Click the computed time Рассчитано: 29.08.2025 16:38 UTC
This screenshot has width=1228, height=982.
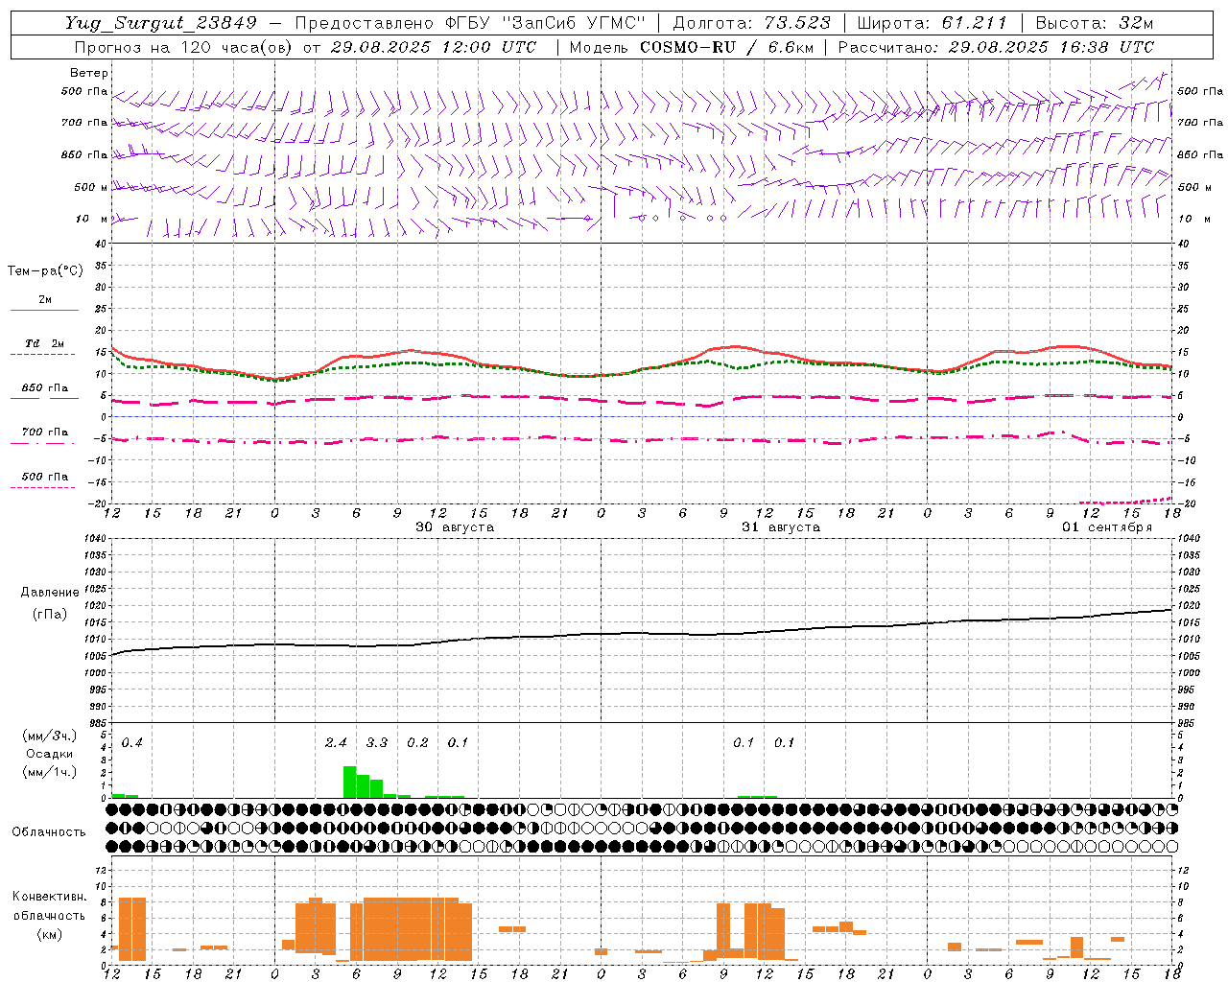click(x=996, y=47)
